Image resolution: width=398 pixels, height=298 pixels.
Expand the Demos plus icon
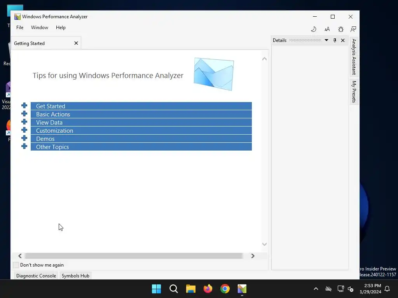(x=24, y=138)
